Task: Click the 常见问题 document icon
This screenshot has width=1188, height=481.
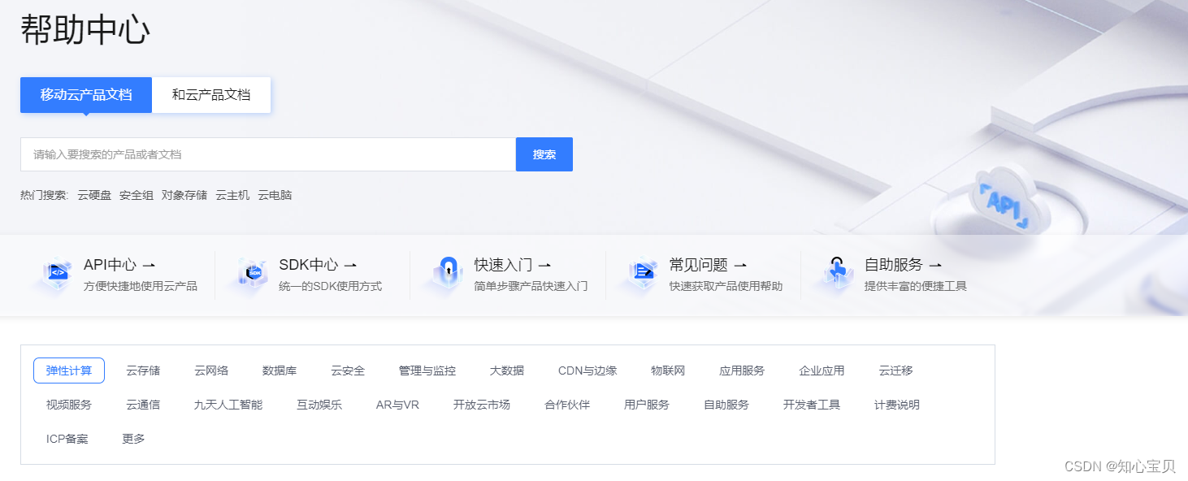Action: (x=642, y=274)
